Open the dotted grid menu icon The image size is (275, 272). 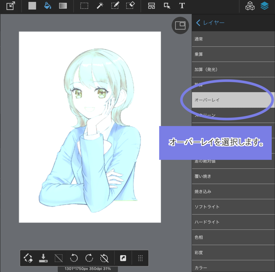click(140, 258)
